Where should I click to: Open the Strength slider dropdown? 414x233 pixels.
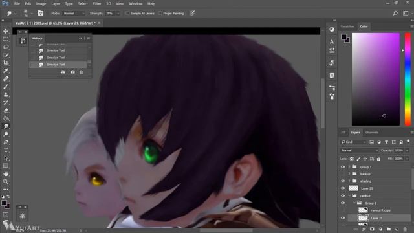(118, 13)
